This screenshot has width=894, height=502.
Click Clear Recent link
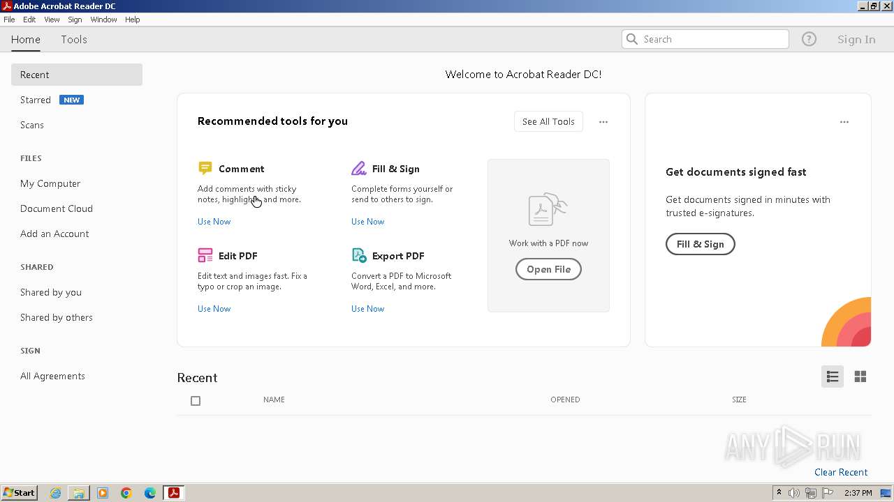click(x=841, y=472)
